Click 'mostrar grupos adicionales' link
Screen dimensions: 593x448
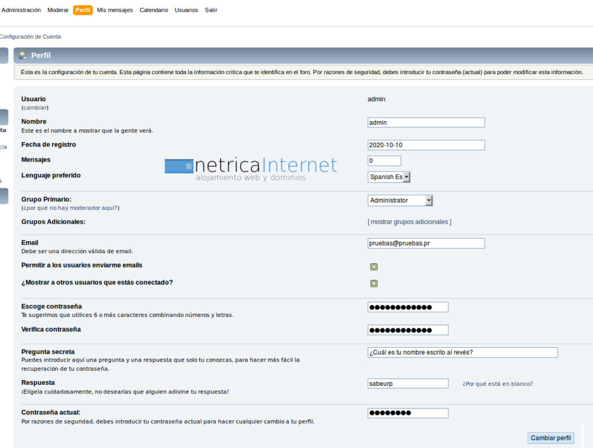409,222
